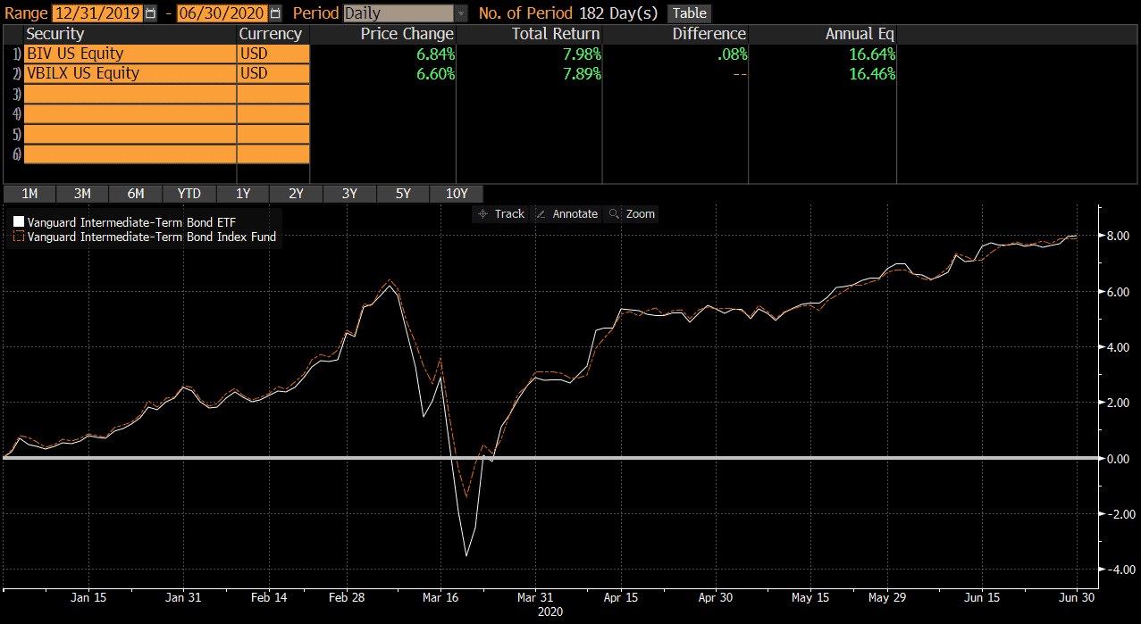
Task: Click the empty security field in row 3
Action: pos(130,93)
